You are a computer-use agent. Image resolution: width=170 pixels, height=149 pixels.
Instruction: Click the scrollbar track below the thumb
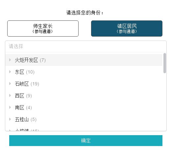pyautogui.click(x=164, y=102)
